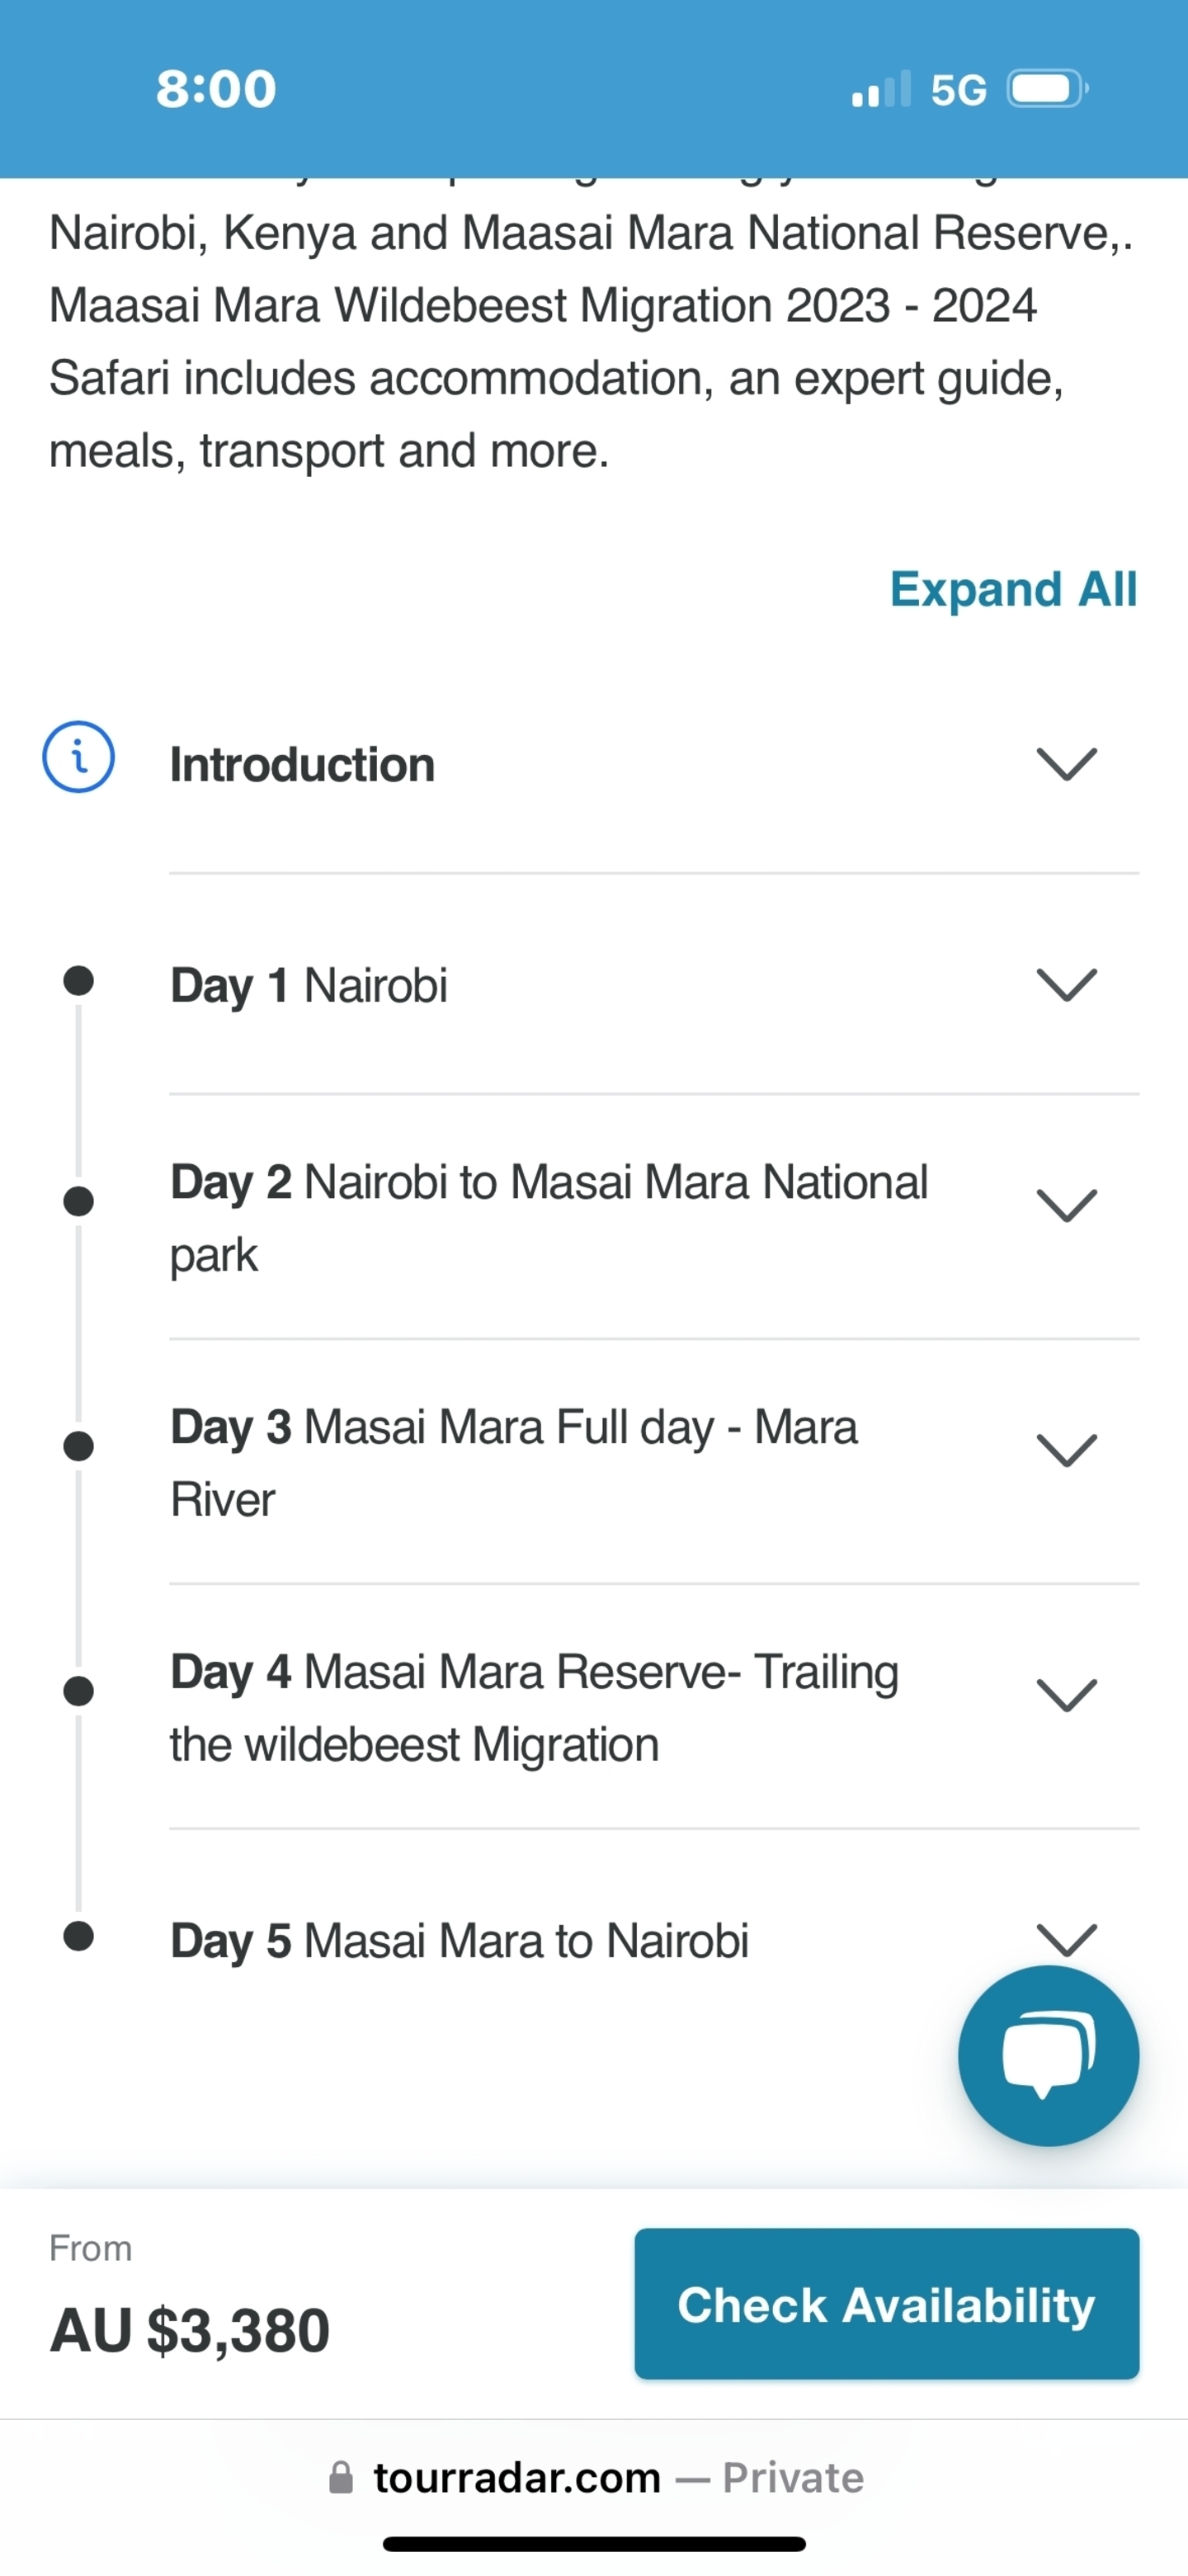Image resolution: width=1188 pixels, height=2576 pixels.
Task: Tap the tourradar.com address bar
Action: coord(594,2477)
